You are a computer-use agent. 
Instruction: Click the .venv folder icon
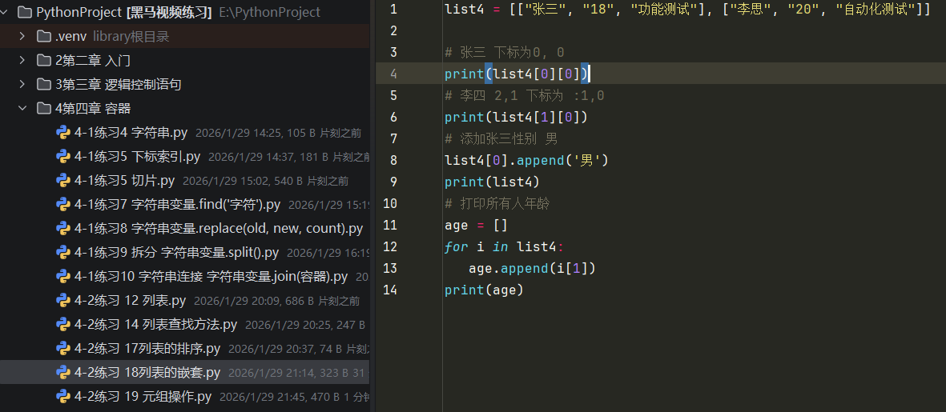coord(43,36)
